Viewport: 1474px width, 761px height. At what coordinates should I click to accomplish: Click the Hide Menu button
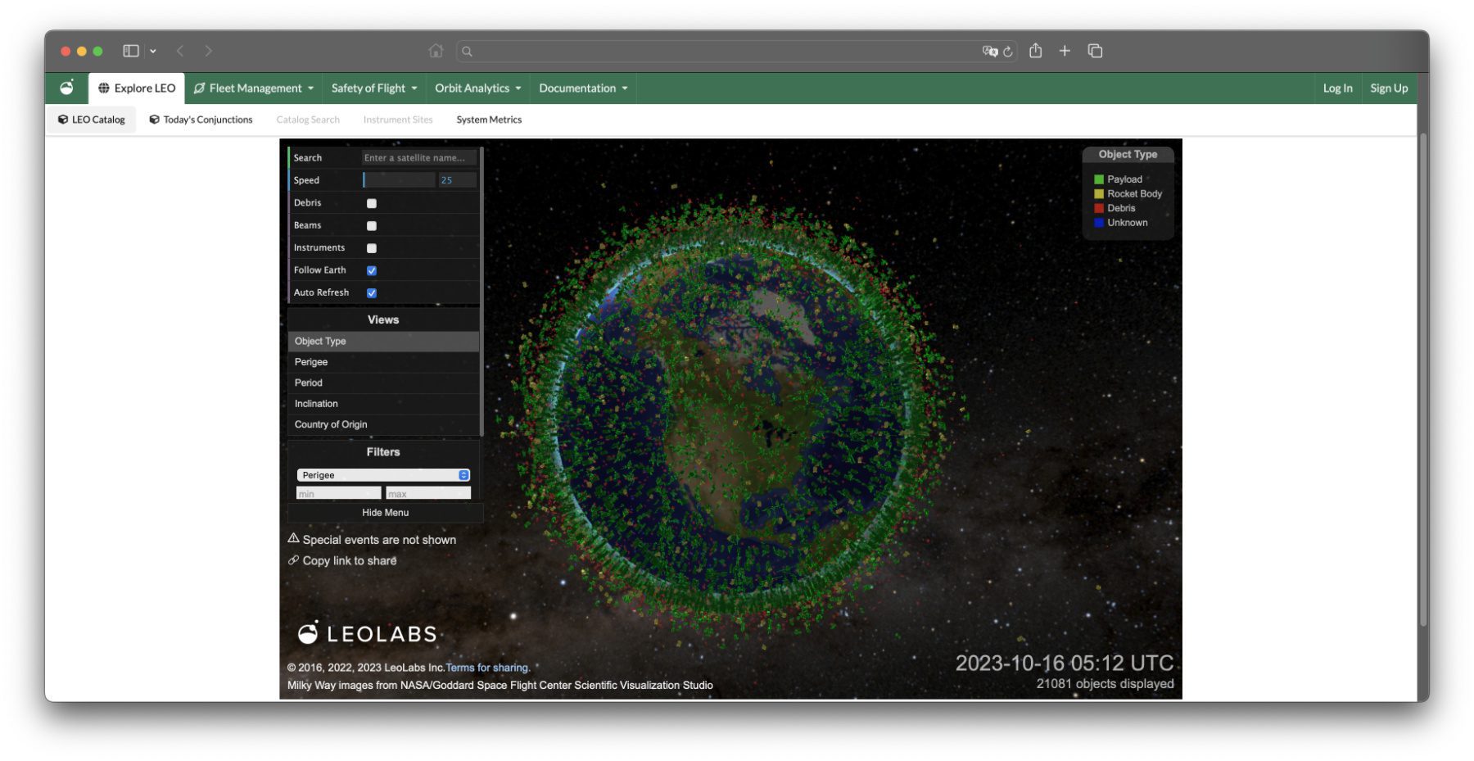[385, 513]
